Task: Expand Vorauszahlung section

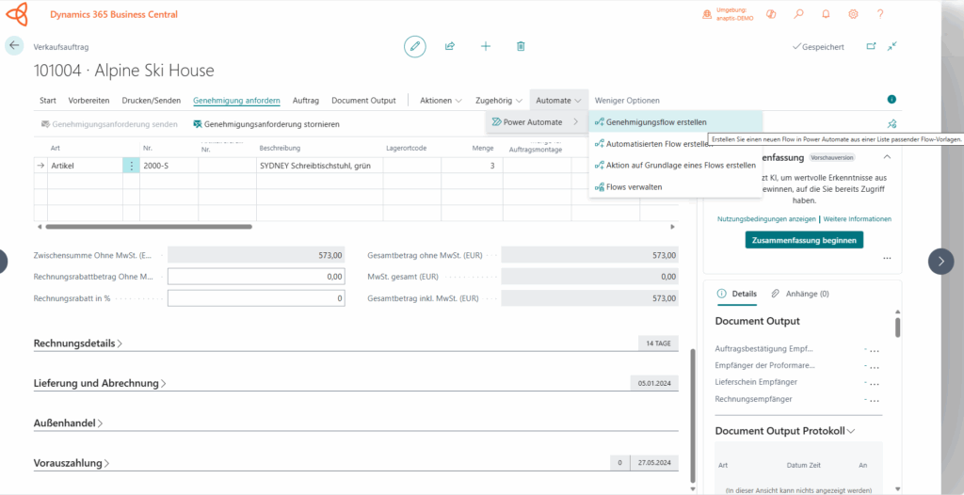Action: pos(72,464)
